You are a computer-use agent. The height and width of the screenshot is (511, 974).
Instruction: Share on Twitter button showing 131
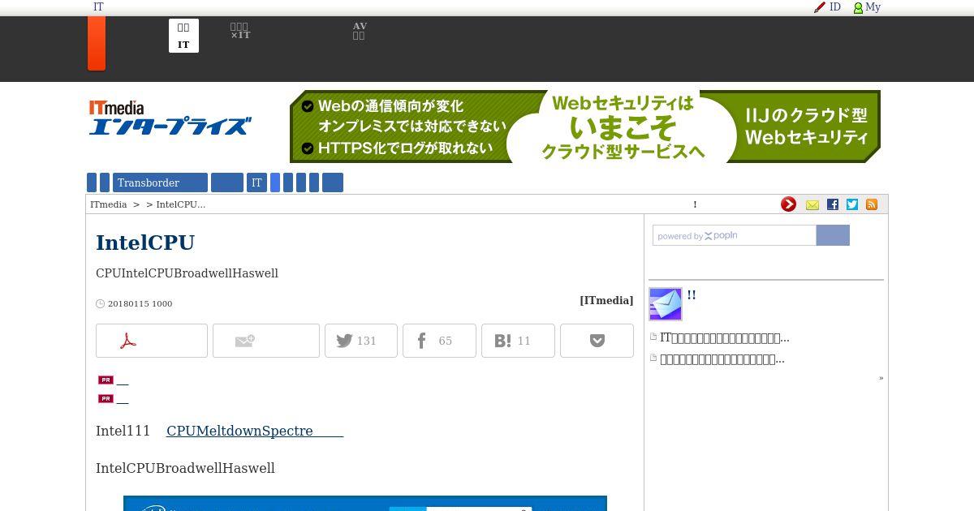click(x=361, y=341)
